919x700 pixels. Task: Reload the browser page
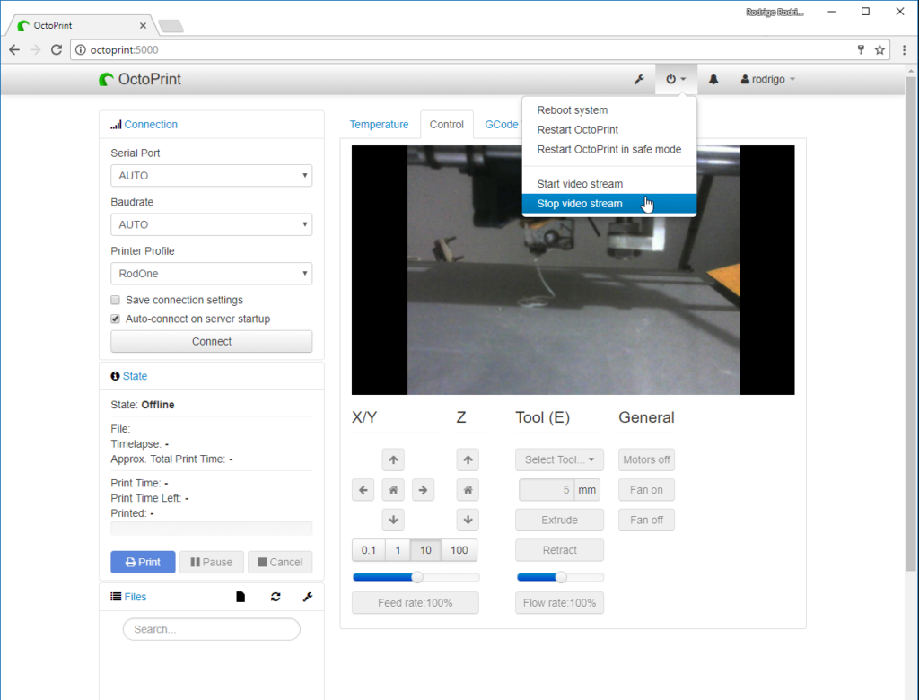point(57,50)
